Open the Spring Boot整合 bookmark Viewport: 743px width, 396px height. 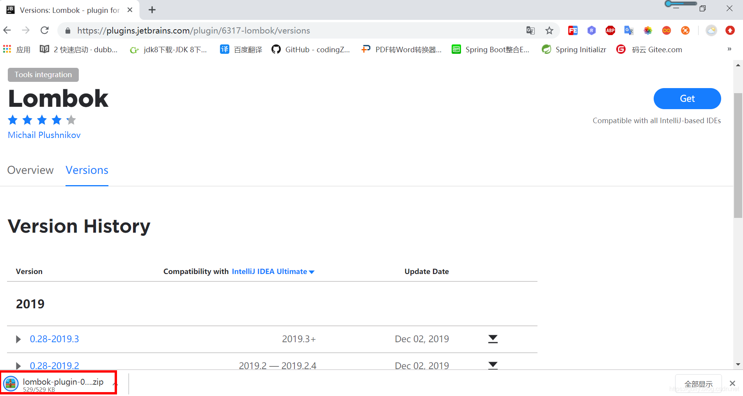[x=490, y=49]
